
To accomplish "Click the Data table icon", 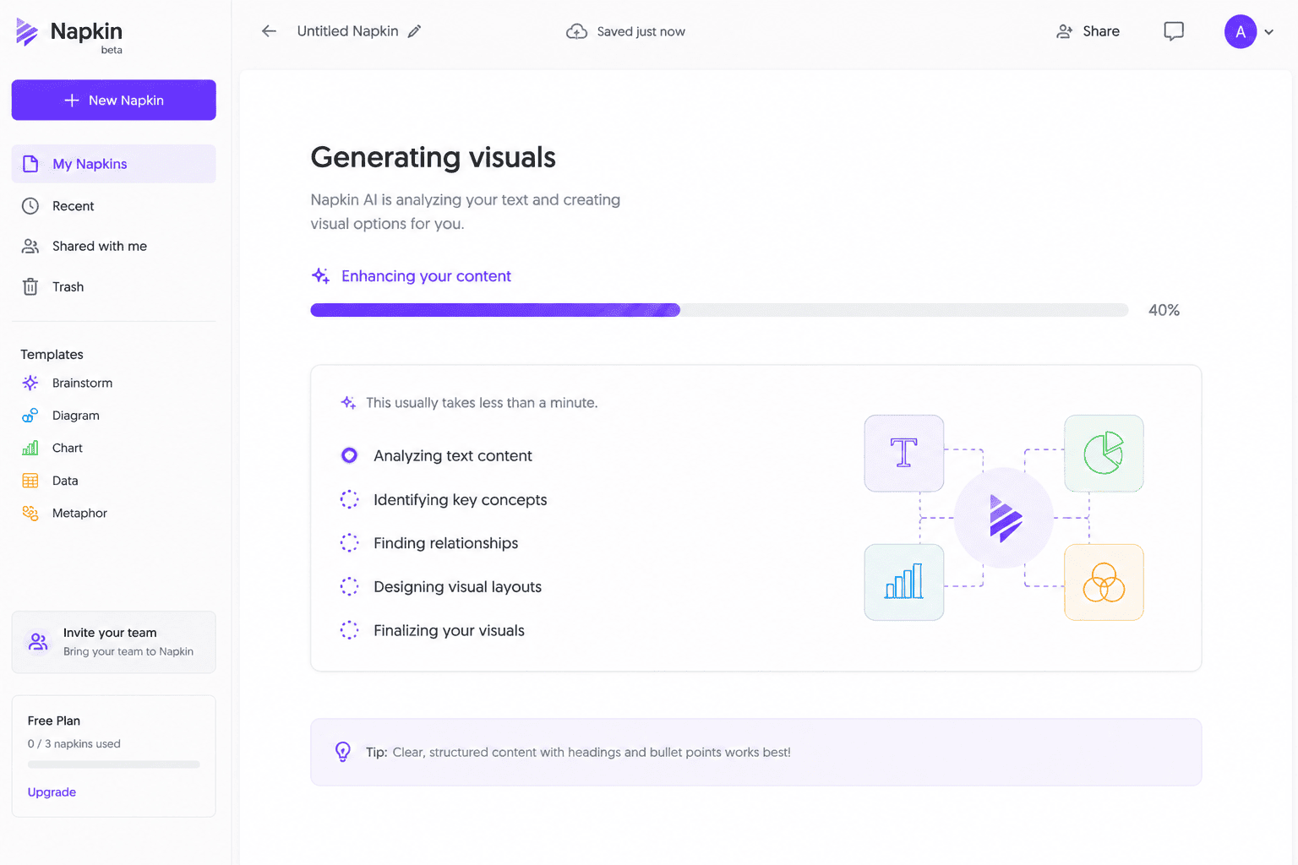I will [30, 481].
